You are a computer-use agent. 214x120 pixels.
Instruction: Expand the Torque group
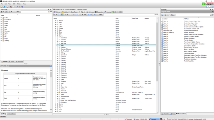57,98
